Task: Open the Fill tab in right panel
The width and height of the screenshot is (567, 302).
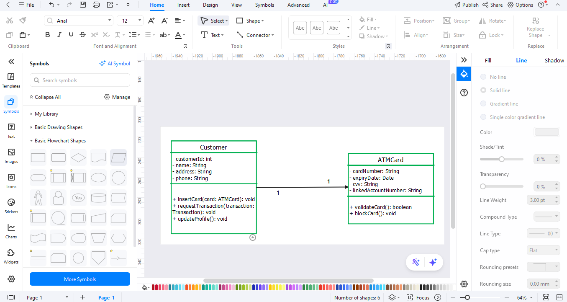Action: [488, 61]
